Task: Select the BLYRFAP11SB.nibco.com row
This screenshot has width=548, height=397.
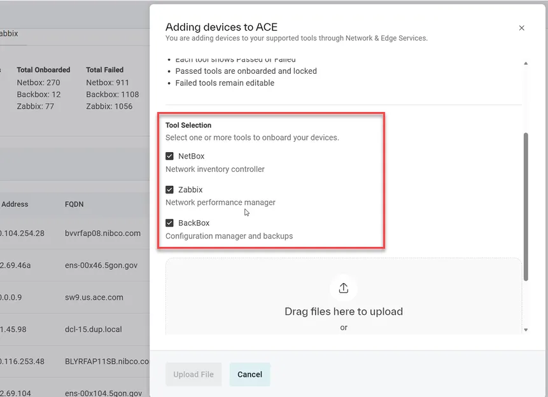Action: pos(75,361)
